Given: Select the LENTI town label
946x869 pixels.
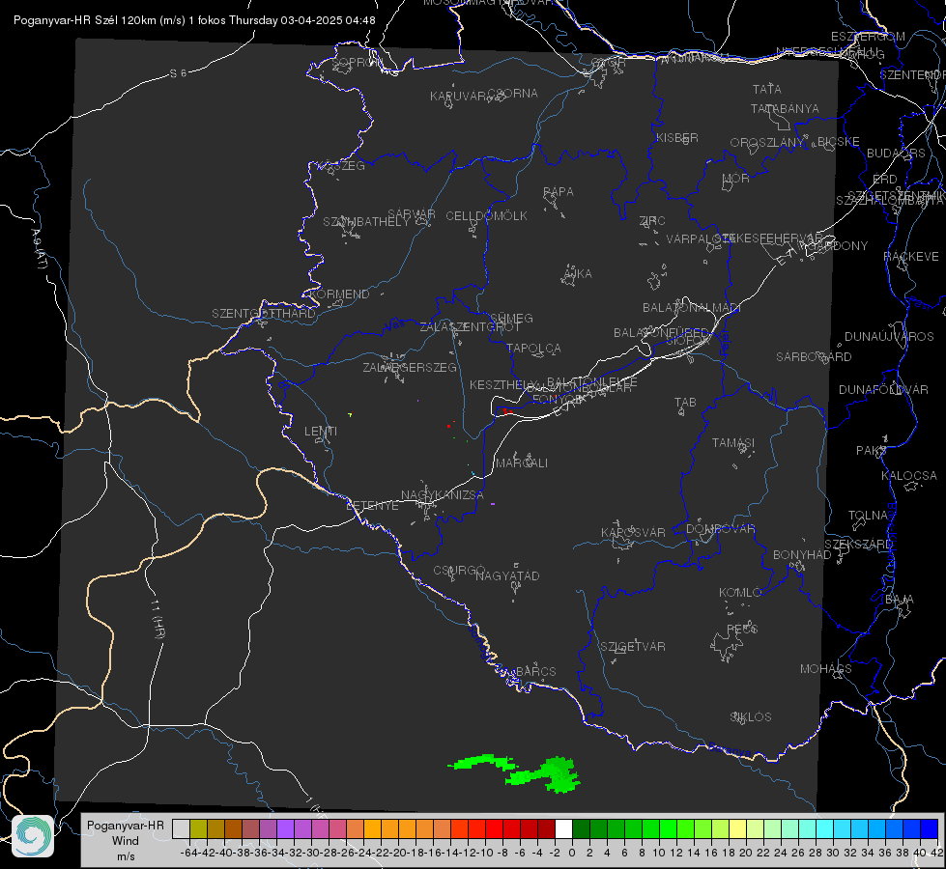Looking at the screenshot, I should pos(321,432).
